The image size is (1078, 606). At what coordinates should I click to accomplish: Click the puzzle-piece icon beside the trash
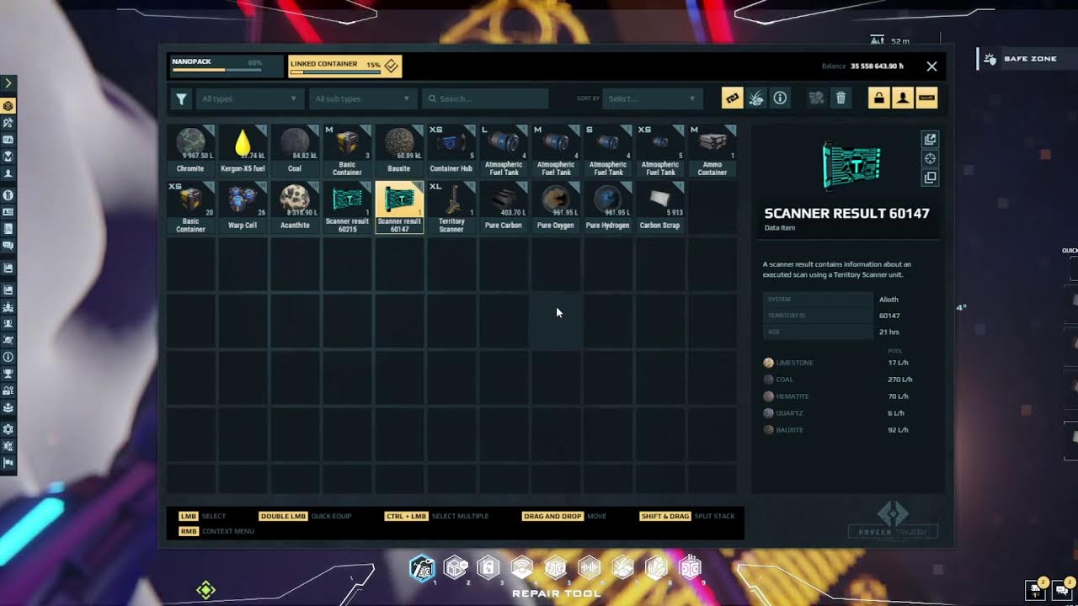816,98
